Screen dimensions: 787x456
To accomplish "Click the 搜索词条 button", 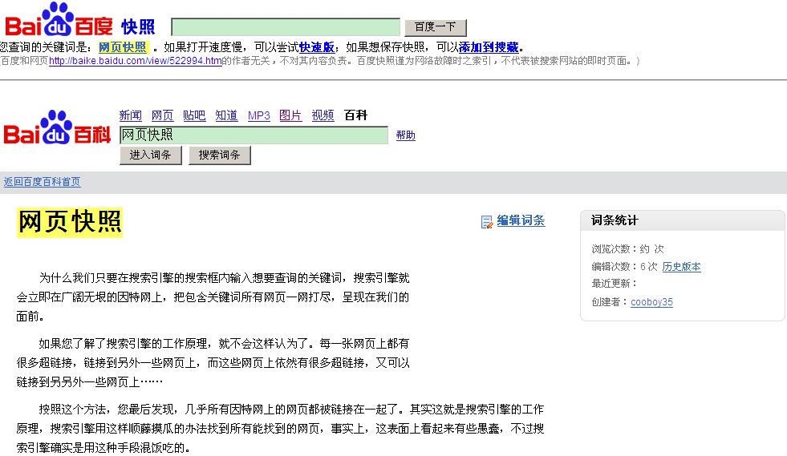I will tap(219, 155).
